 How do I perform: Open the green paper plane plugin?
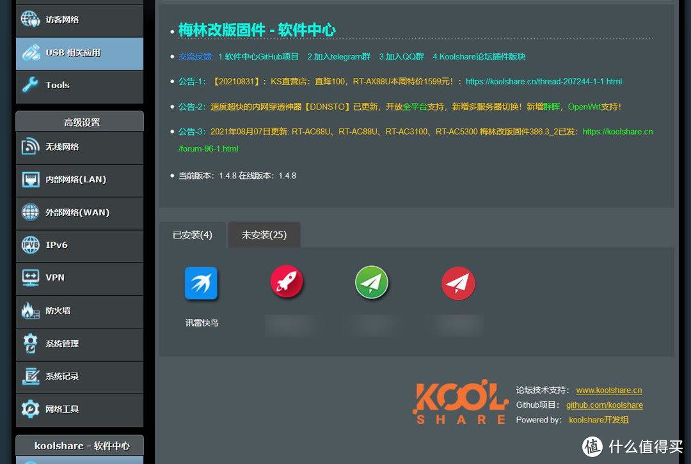click(372, 281)
